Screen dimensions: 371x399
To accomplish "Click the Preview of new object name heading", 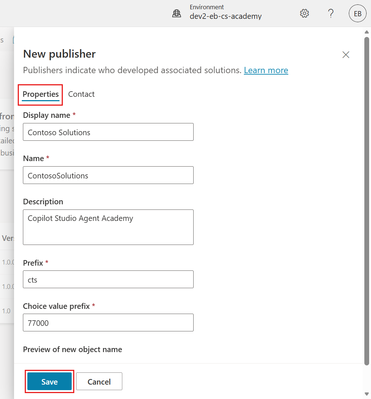I will [72, 349].
